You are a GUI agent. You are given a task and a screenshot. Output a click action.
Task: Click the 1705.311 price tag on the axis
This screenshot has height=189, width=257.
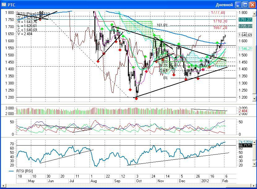(246, 26)
